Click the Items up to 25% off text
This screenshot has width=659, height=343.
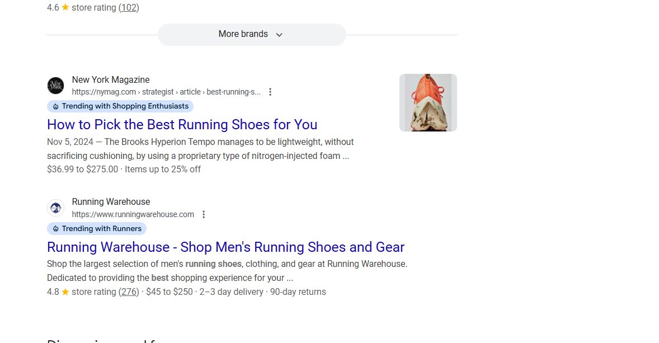click(163, 170)
